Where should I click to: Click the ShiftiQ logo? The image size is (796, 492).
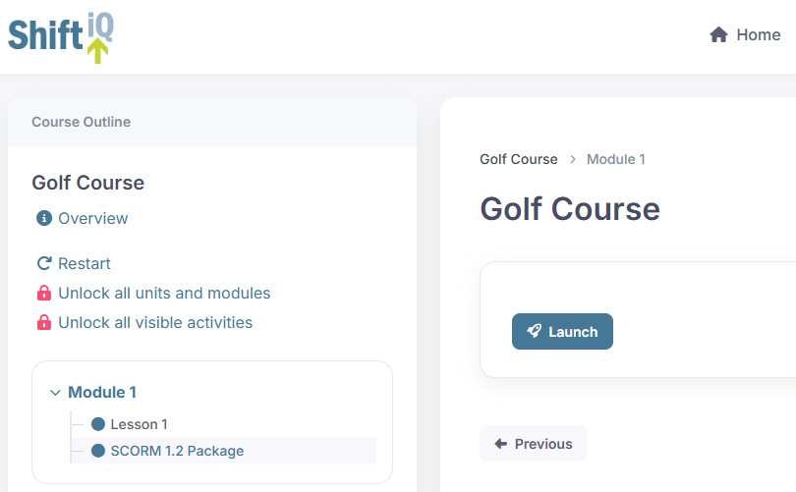[x=61, y=36]
